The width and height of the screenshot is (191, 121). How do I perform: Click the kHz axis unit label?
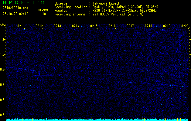tap(3, 25)
